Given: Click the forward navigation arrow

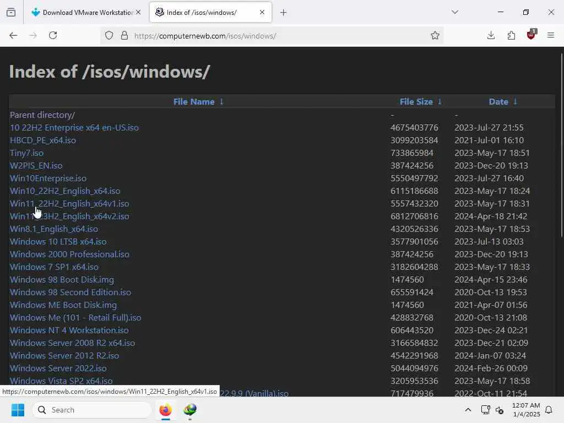Looking at the screenshot, I should coord(33,35).
